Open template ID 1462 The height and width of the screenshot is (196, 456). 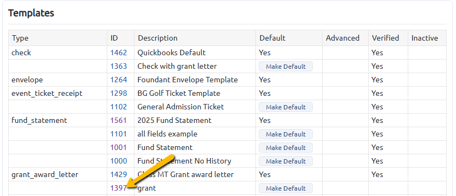(x=119, y=53)
